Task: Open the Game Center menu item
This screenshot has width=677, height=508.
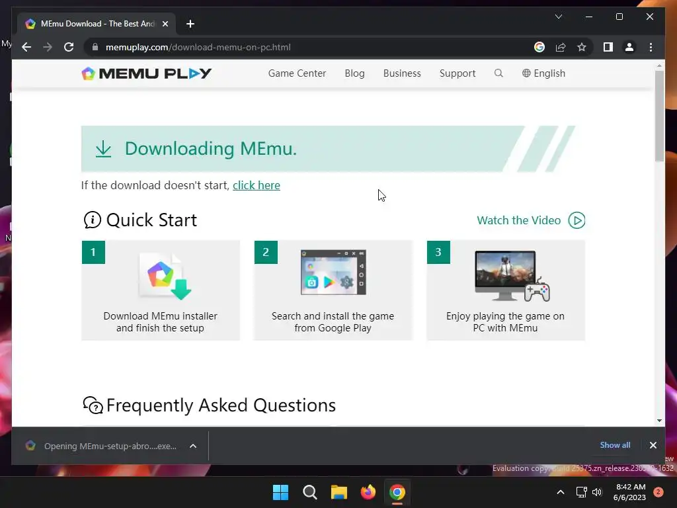Action: 297,73
